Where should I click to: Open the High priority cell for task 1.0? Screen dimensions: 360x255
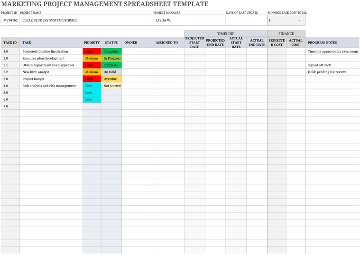[x=92, y=52]
